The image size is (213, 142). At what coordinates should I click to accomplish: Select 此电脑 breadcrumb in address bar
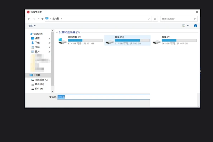tap(56, 18)
